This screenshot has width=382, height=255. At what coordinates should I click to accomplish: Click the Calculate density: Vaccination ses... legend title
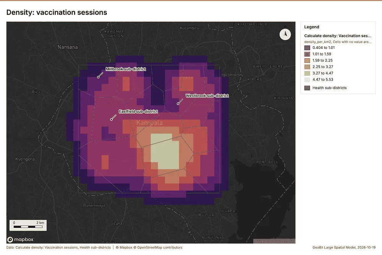pos(338,36)
